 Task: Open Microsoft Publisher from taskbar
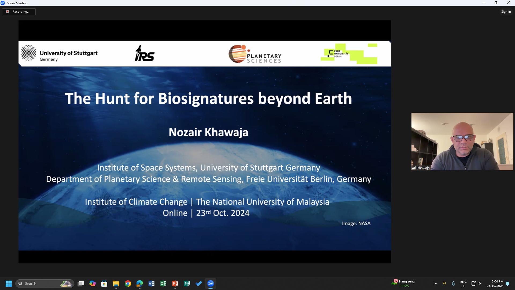187,284
